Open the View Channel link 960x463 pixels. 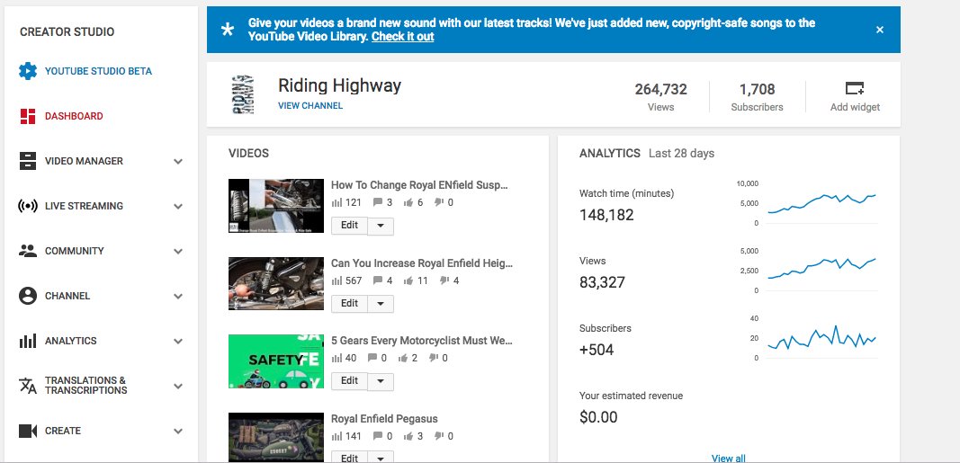click(x=310, y=106)
